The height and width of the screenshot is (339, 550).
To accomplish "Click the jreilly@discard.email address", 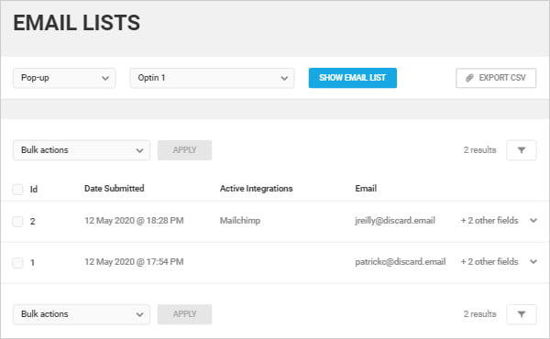I will [395, 221].
